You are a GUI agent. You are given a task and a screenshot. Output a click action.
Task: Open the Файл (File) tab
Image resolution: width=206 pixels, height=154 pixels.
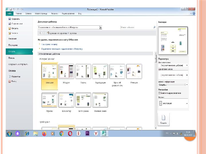(10, 13)
